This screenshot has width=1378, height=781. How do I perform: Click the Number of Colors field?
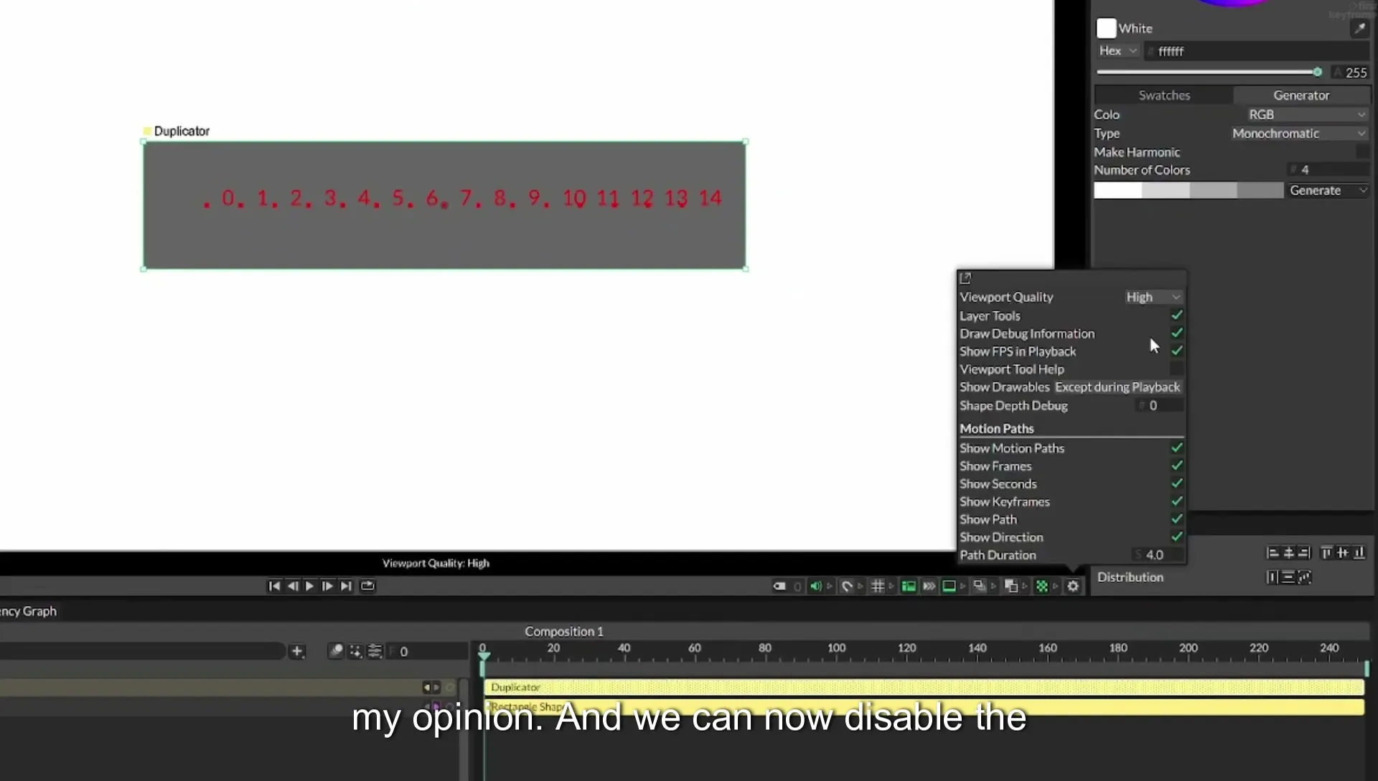[x=1328, y=170]
